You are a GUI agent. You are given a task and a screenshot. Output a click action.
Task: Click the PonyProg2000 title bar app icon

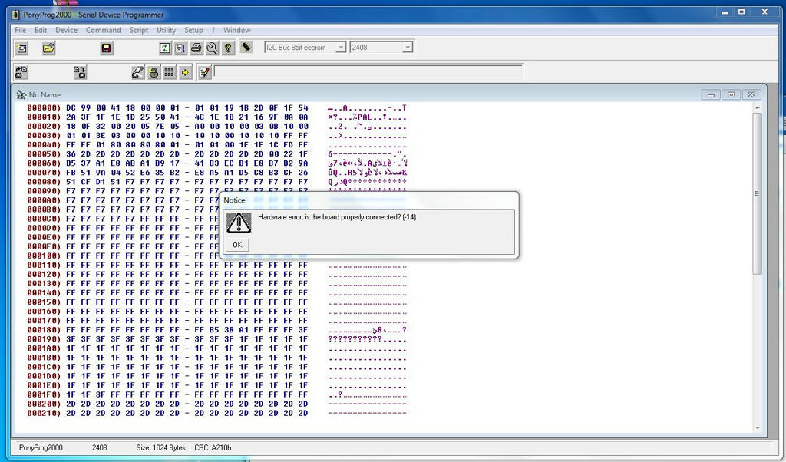point(15,15)
